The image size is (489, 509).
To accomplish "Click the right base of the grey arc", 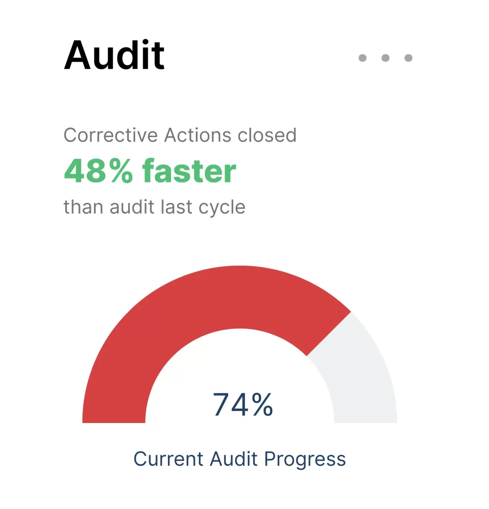I will coord(366,417).
